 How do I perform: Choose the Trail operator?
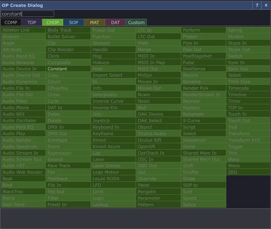[248, 127]
